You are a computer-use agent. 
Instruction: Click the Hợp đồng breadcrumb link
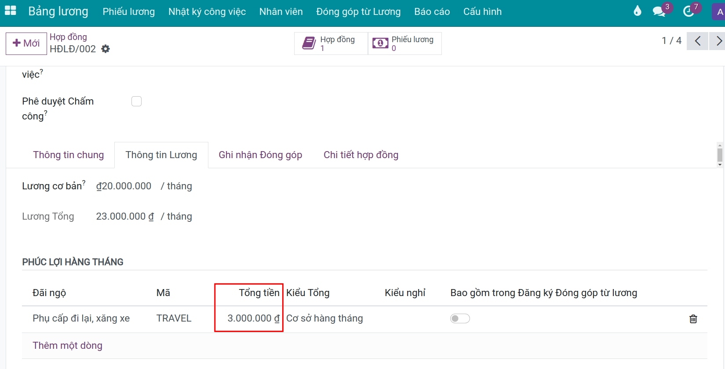click(x=68, y=37)
